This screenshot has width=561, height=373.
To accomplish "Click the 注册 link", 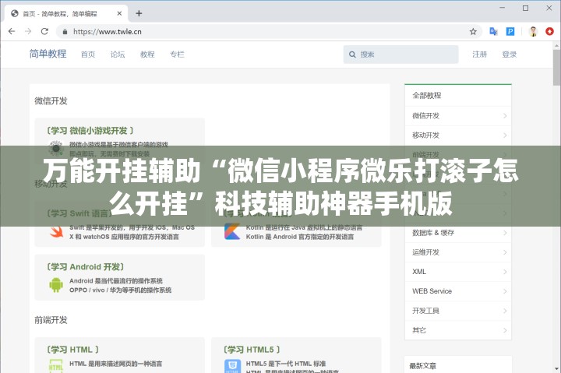I will click(x=479, y=55).
